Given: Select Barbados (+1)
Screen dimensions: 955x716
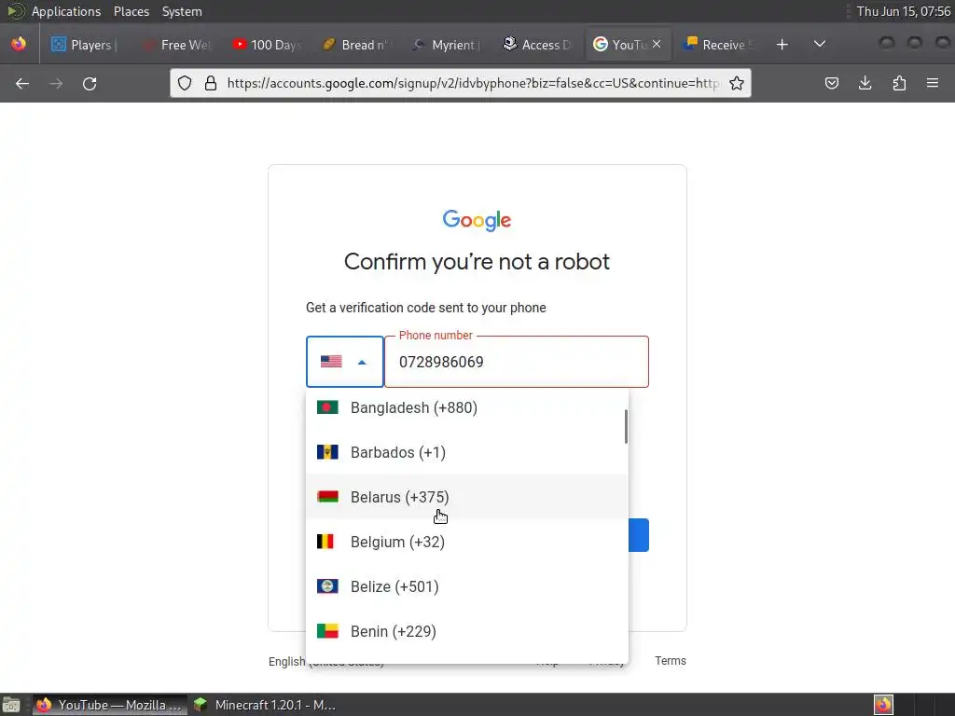Looking at the screenshot, I should (466, 452).
